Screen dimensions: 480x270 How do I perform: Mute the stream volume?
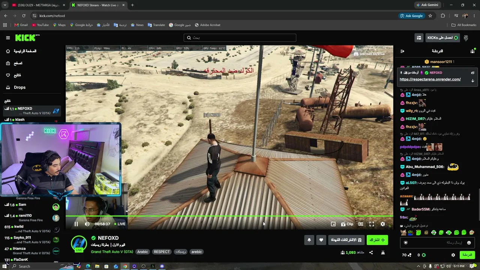(87, 224)
